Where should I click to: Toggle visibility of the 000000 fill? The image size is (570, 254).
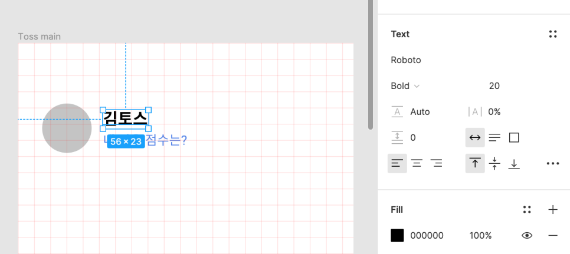[527, 236]
